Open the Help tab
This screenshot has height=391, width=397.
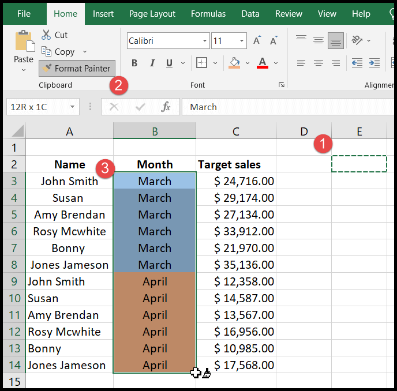361,14
